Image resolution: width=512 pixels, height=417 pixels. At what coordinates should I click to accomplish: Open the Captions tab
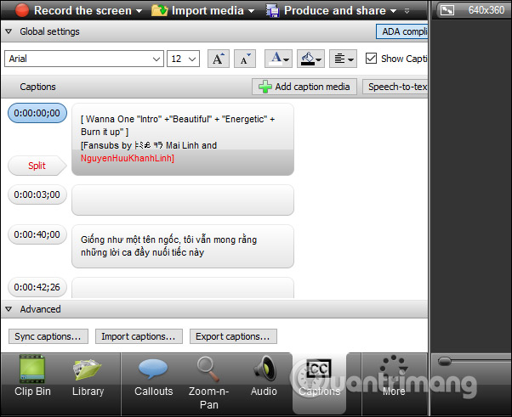coord(319,383)
